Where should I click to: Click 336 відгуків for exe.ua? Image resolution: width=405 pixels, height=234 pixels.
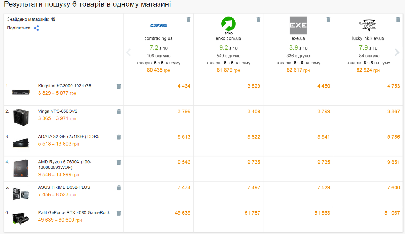click(x=298, y=56)
